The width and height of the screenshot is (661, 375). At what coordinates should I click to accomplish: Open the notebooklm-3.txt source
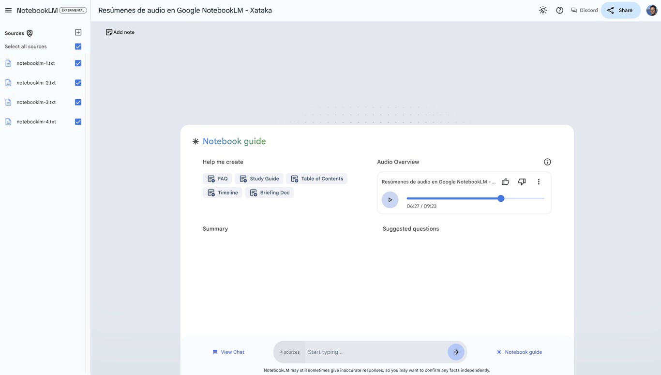point(36,102)
